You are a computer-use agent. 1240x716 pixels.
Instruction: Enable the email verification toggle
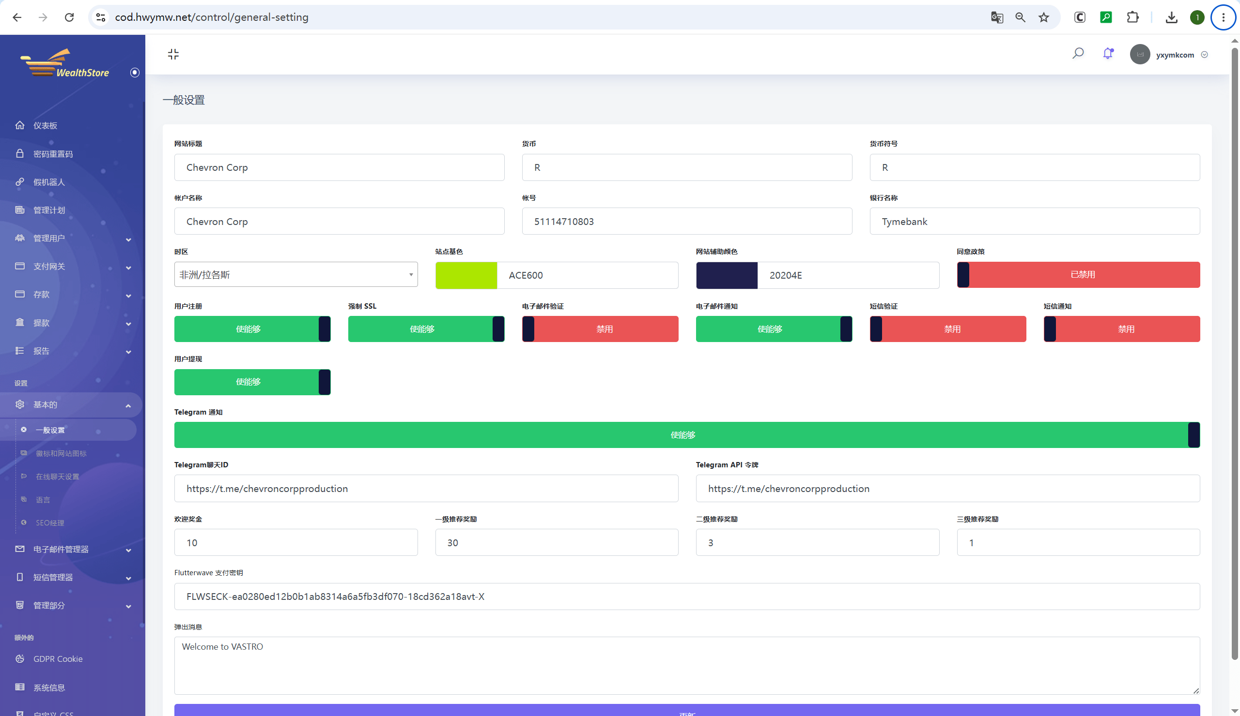pos(600,329)
